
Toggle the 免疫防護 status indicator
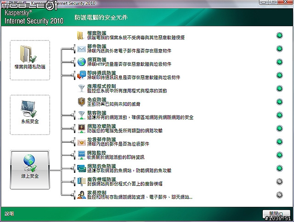(x=279, y=102)
